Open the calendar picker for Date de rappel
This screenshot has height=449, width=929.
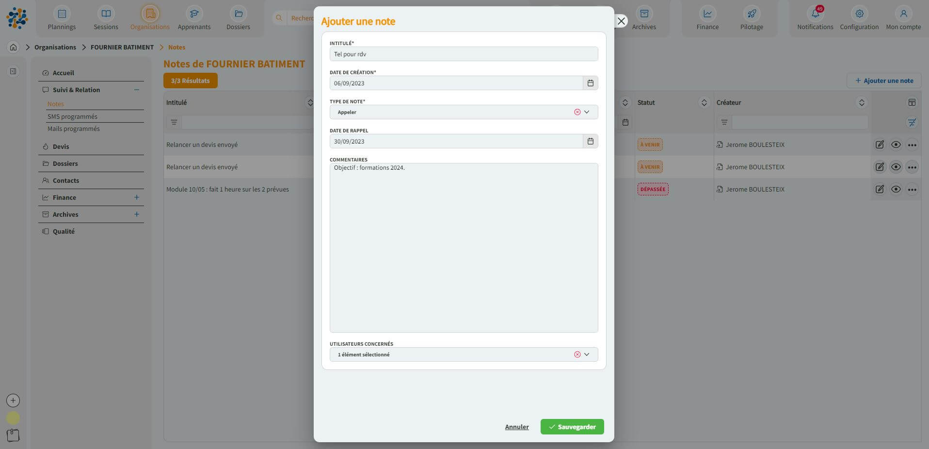click(x=590, y=141)
